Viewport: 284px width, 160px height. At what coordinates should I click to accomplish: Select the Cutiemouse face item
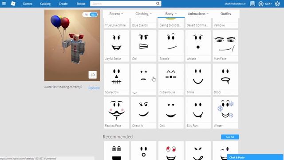pos(171,79)
